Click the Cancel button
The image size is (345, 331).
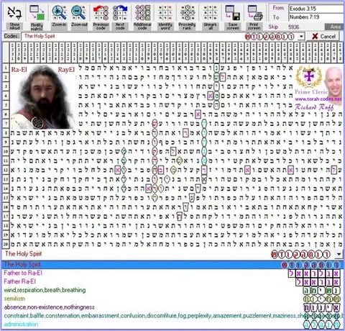tap(323, 37)
